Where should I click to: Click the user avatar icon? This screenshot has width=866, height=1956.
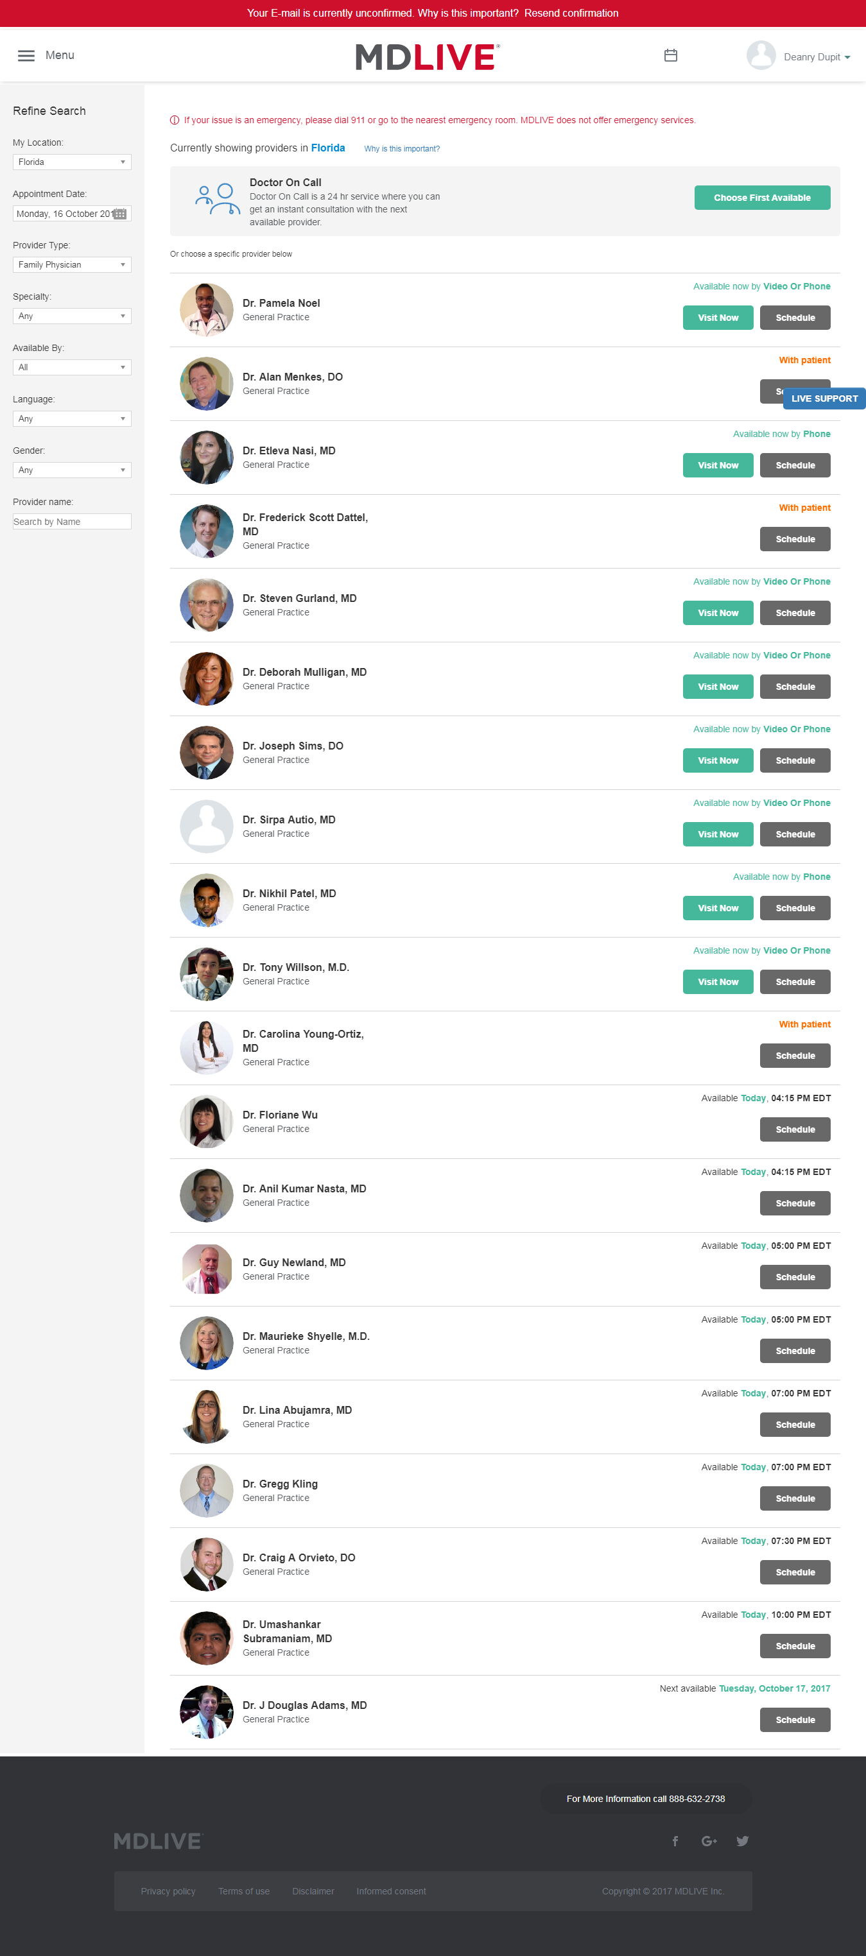pyautogui.click(x=761, y=55)
